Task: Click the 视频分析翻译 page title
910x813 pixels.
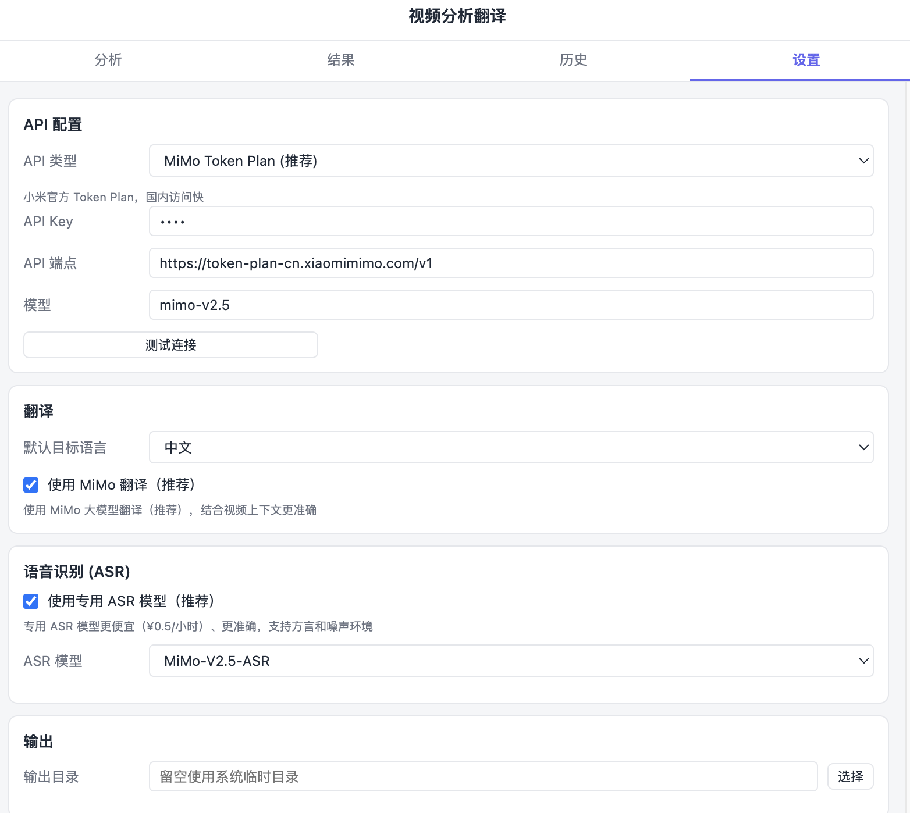Action: (457, 16)
